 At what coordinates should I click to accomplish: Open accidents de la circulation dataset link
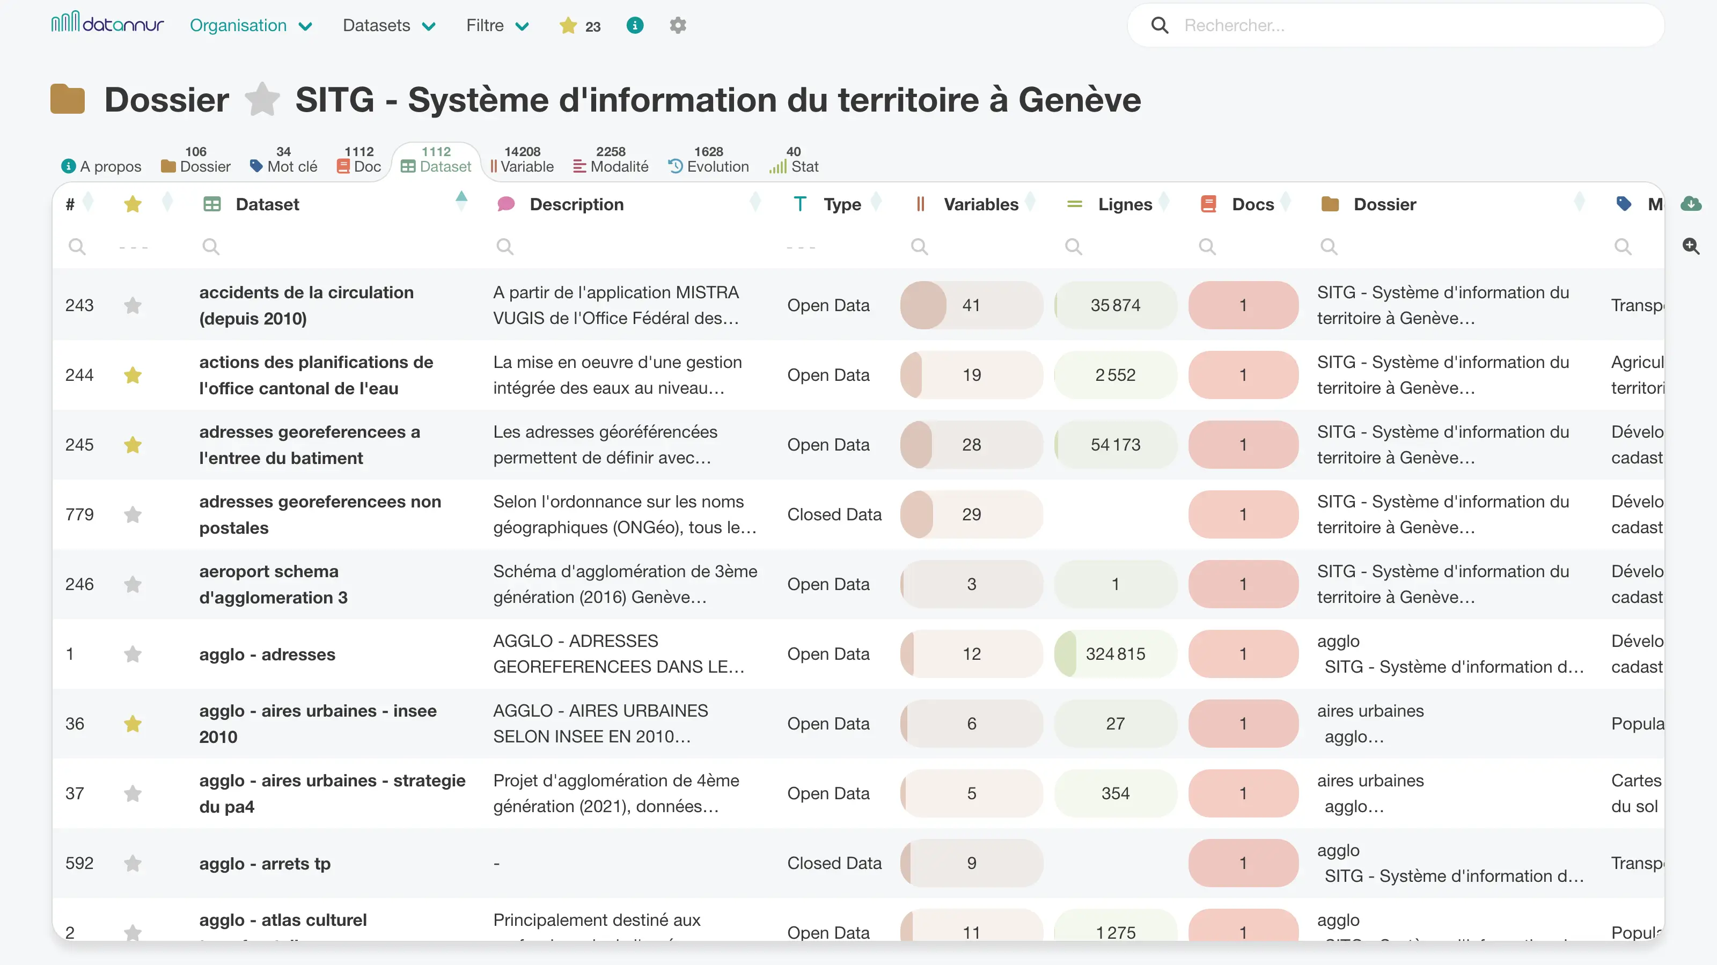(306, 305)
